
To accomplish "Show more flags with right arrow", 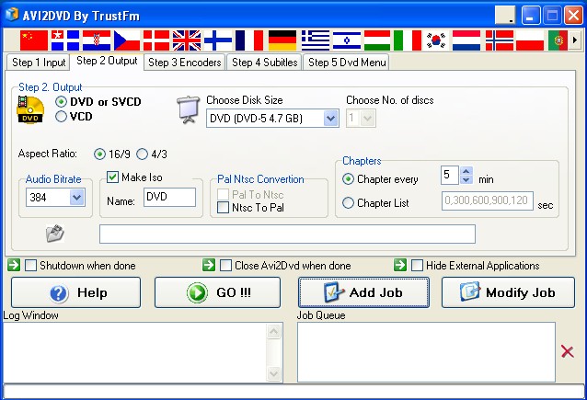I will coord(575,40).
